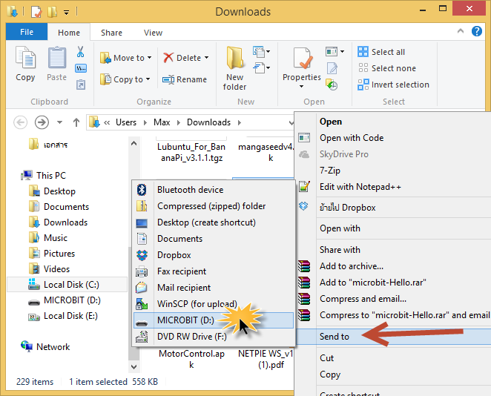491x396 pixels.
Task: Collapse the ribbon with the chevron
Action: [x=461, y=30]
